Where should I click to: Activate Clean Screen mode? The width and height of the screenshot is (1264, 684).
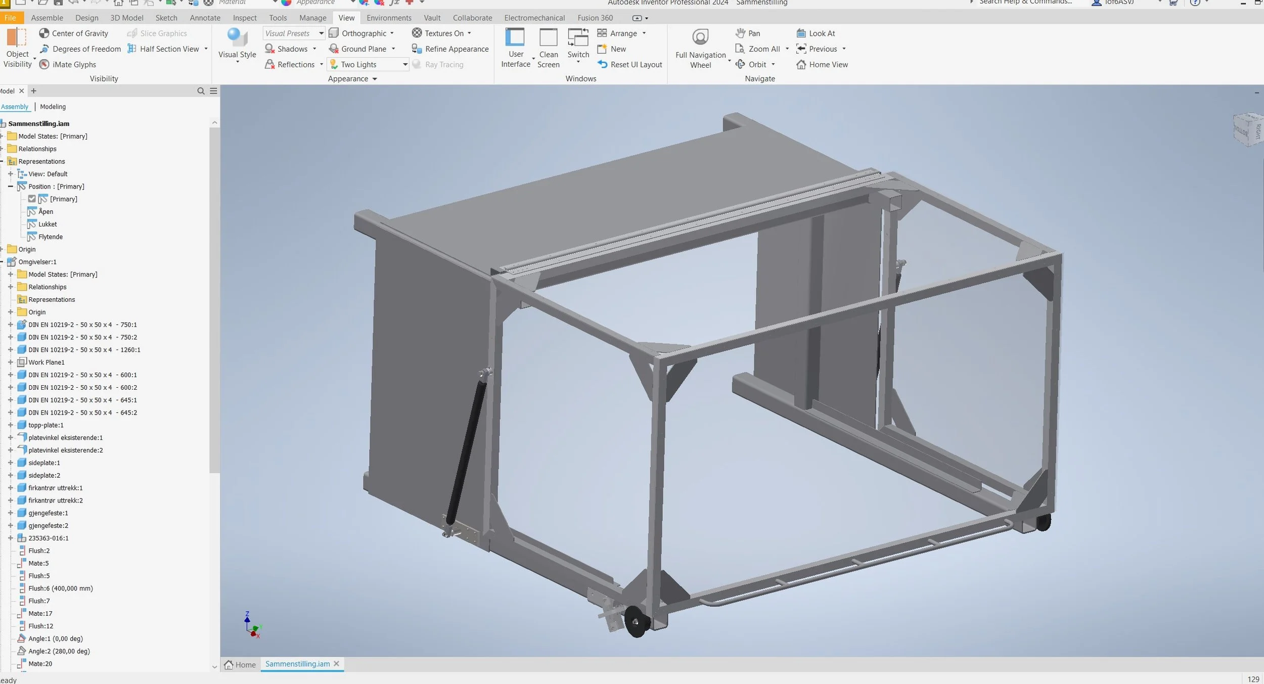pyautogui.click(x=548, y=49)
